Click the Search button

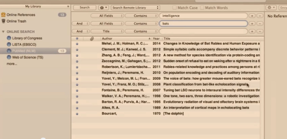[x=85, y=7]
